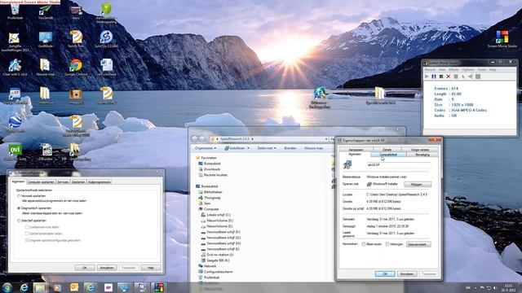Viewport: 522px width, 293px height.
Task: Open Services tab in system configuration
Action: click(x=63, y=182)
